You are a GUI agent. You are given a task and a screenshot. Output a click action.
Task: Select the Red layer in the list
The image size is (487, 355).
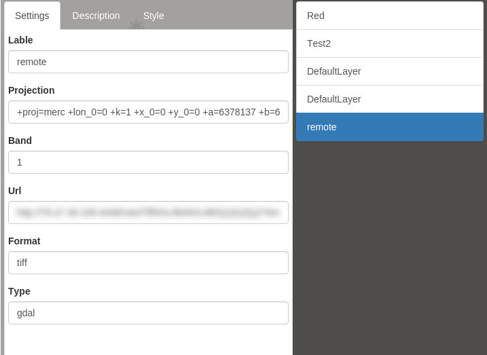(x=389, y=16)
